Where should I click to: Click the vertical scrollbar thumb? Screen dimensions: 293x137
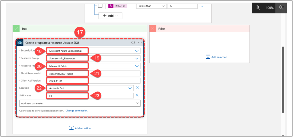[x=283, y=80]
